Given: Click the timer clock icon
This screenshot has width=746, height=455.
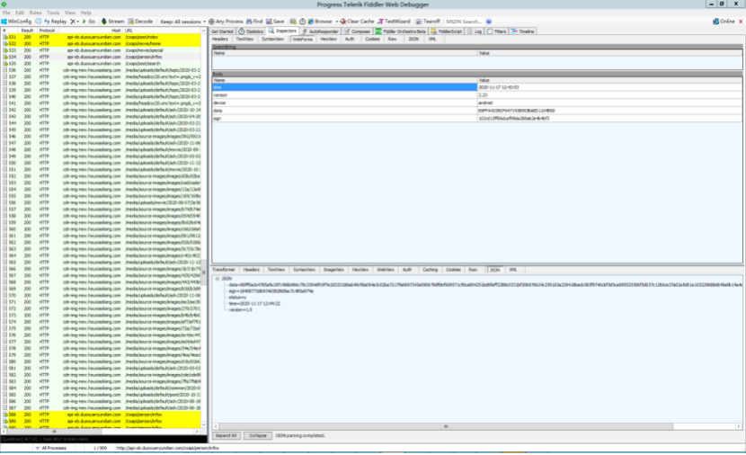Looking at the screenshot, I should click(x=302, y=22).
